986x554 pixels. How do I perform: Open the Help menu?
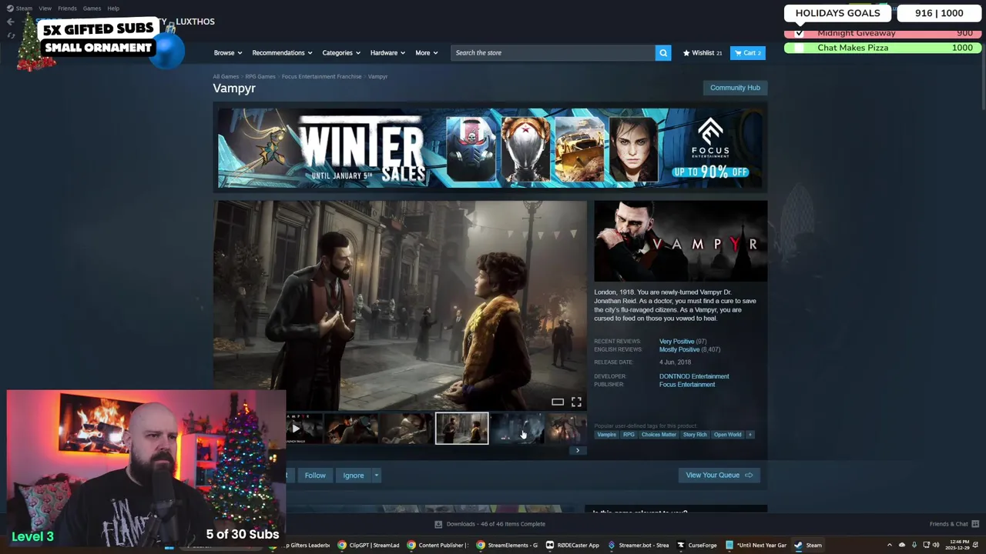coord(113,8)
